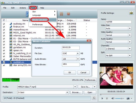Click the log icon in status bar
Image resolution: width=136 pixels, height=103 pixels.
tap(94, 98)
